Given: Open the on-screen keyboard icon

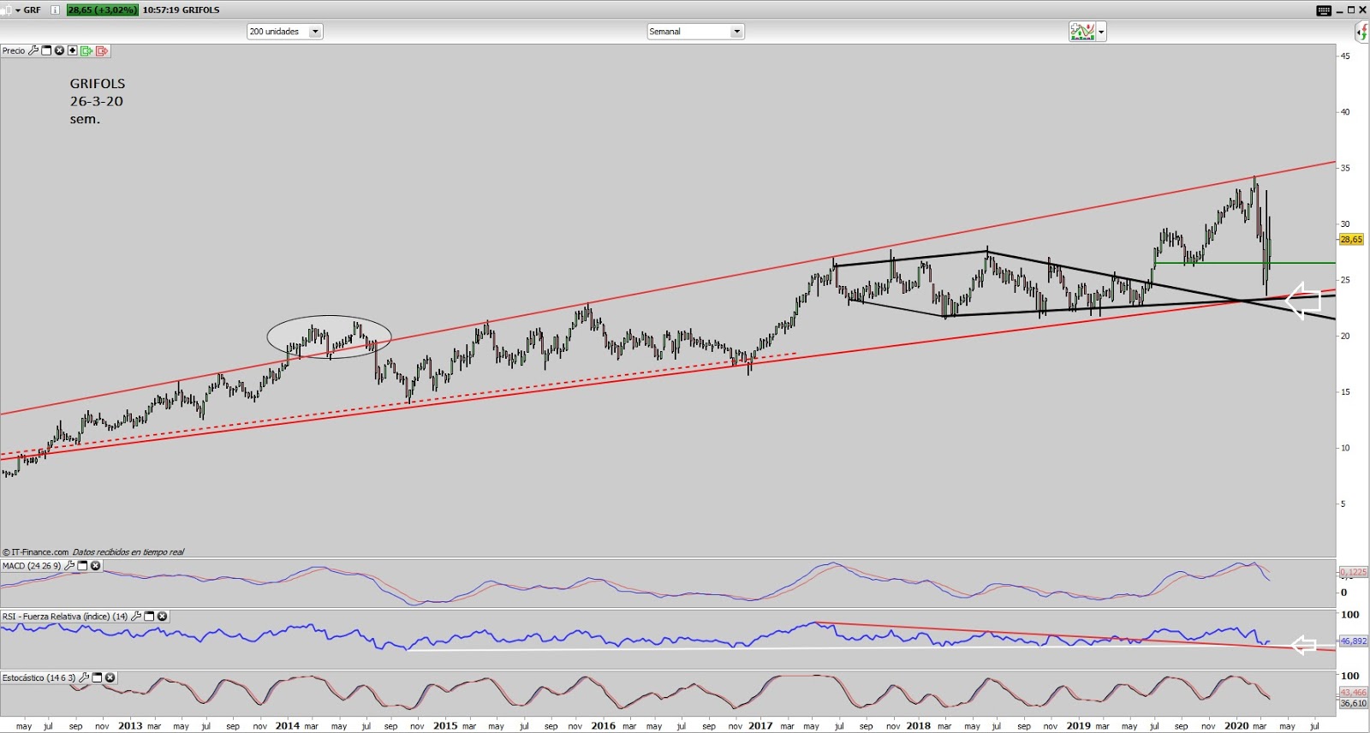Looking at the screenshot, I should [1324, 10].
